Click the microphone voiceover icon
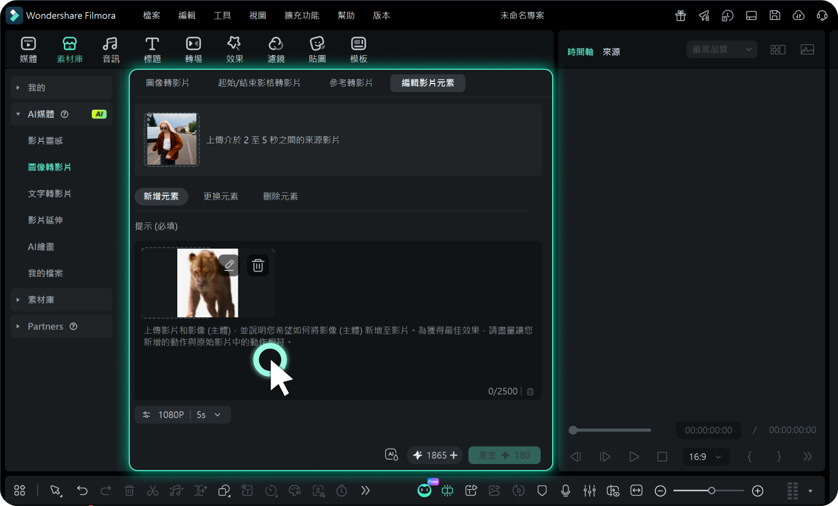The image size is (838, 506). 566,491
